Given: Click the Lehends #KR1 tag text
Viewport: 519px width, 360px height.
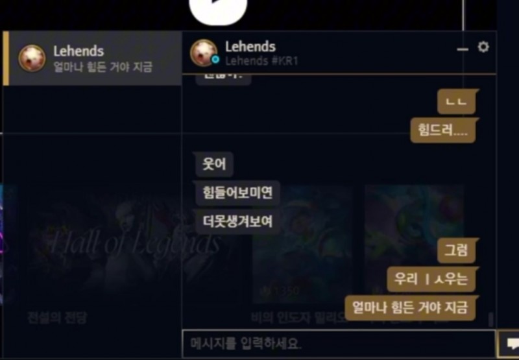Looking at the screenshot, I should coord(261,61).
